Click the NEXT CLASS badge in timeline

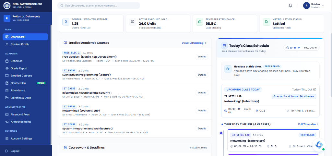coord(307,135)
